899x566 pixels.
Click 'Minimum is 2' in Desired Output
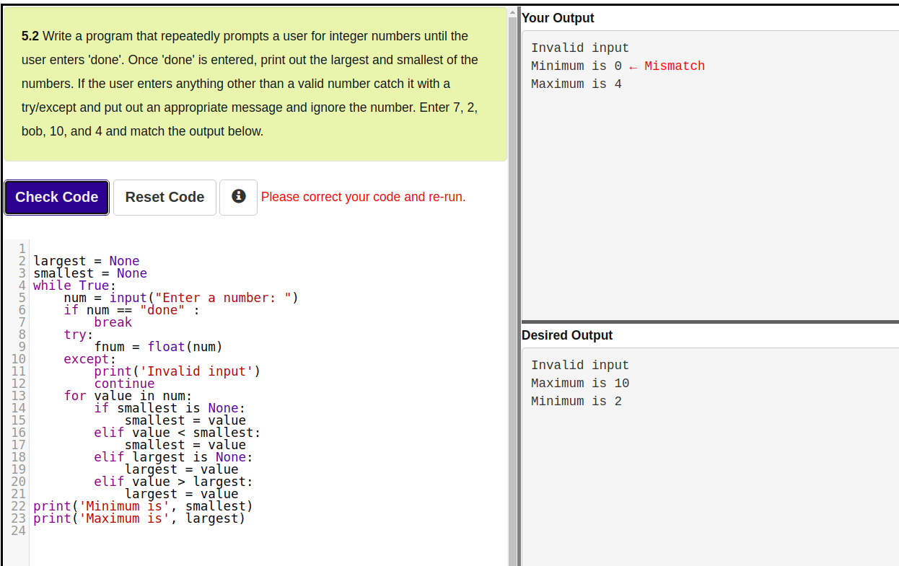coord(576,402)
